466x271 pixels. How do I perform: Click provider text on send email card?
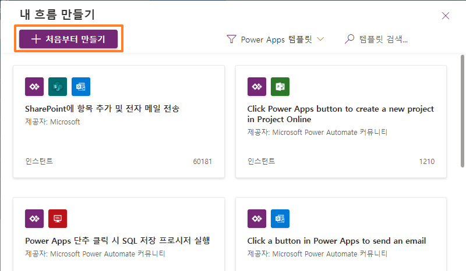pyautogui.click(x=317, y=254)
